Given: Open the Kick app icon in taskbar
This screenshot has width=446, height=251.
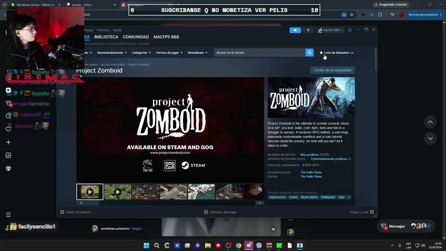Looking at the screenshot, I should pos(279,245).
